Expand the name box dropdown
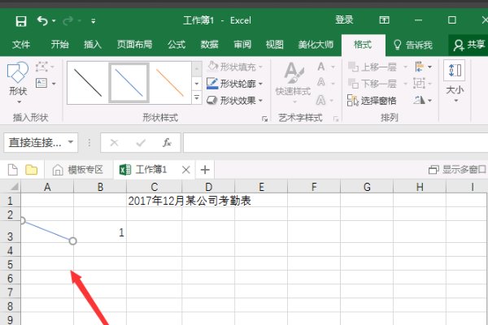The width and height of the screenshot is (488, 325). 71,142
